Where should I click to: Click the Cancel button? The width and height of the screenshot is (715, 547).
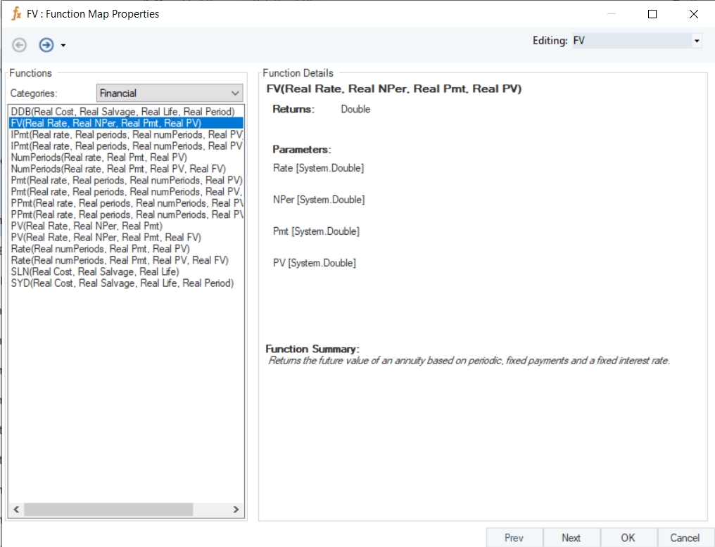[684, 538]
